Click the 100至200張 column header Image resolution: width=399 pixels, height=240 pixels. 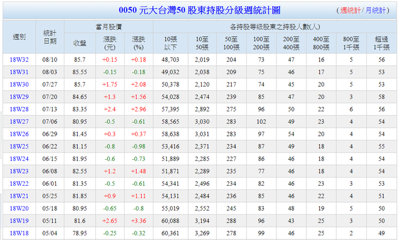[x=261, y=43]
